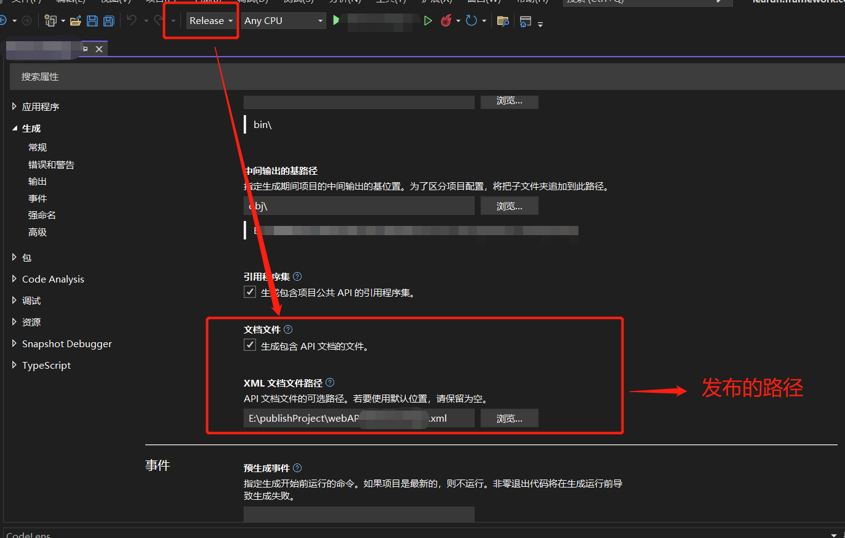This screenshot has width=845, height=538.
Task: Click the open file folder icon
Action: (76, 21)
